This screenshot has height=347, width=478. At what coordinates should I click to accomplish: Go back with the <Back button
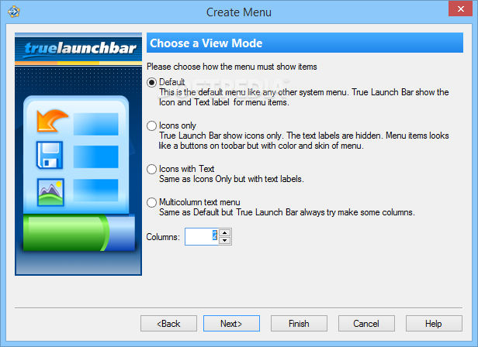coord(168,324)
